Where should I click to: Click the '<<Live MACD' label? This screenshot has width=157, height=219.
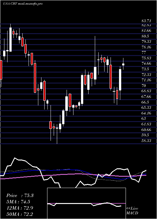(x=132, y=211)
